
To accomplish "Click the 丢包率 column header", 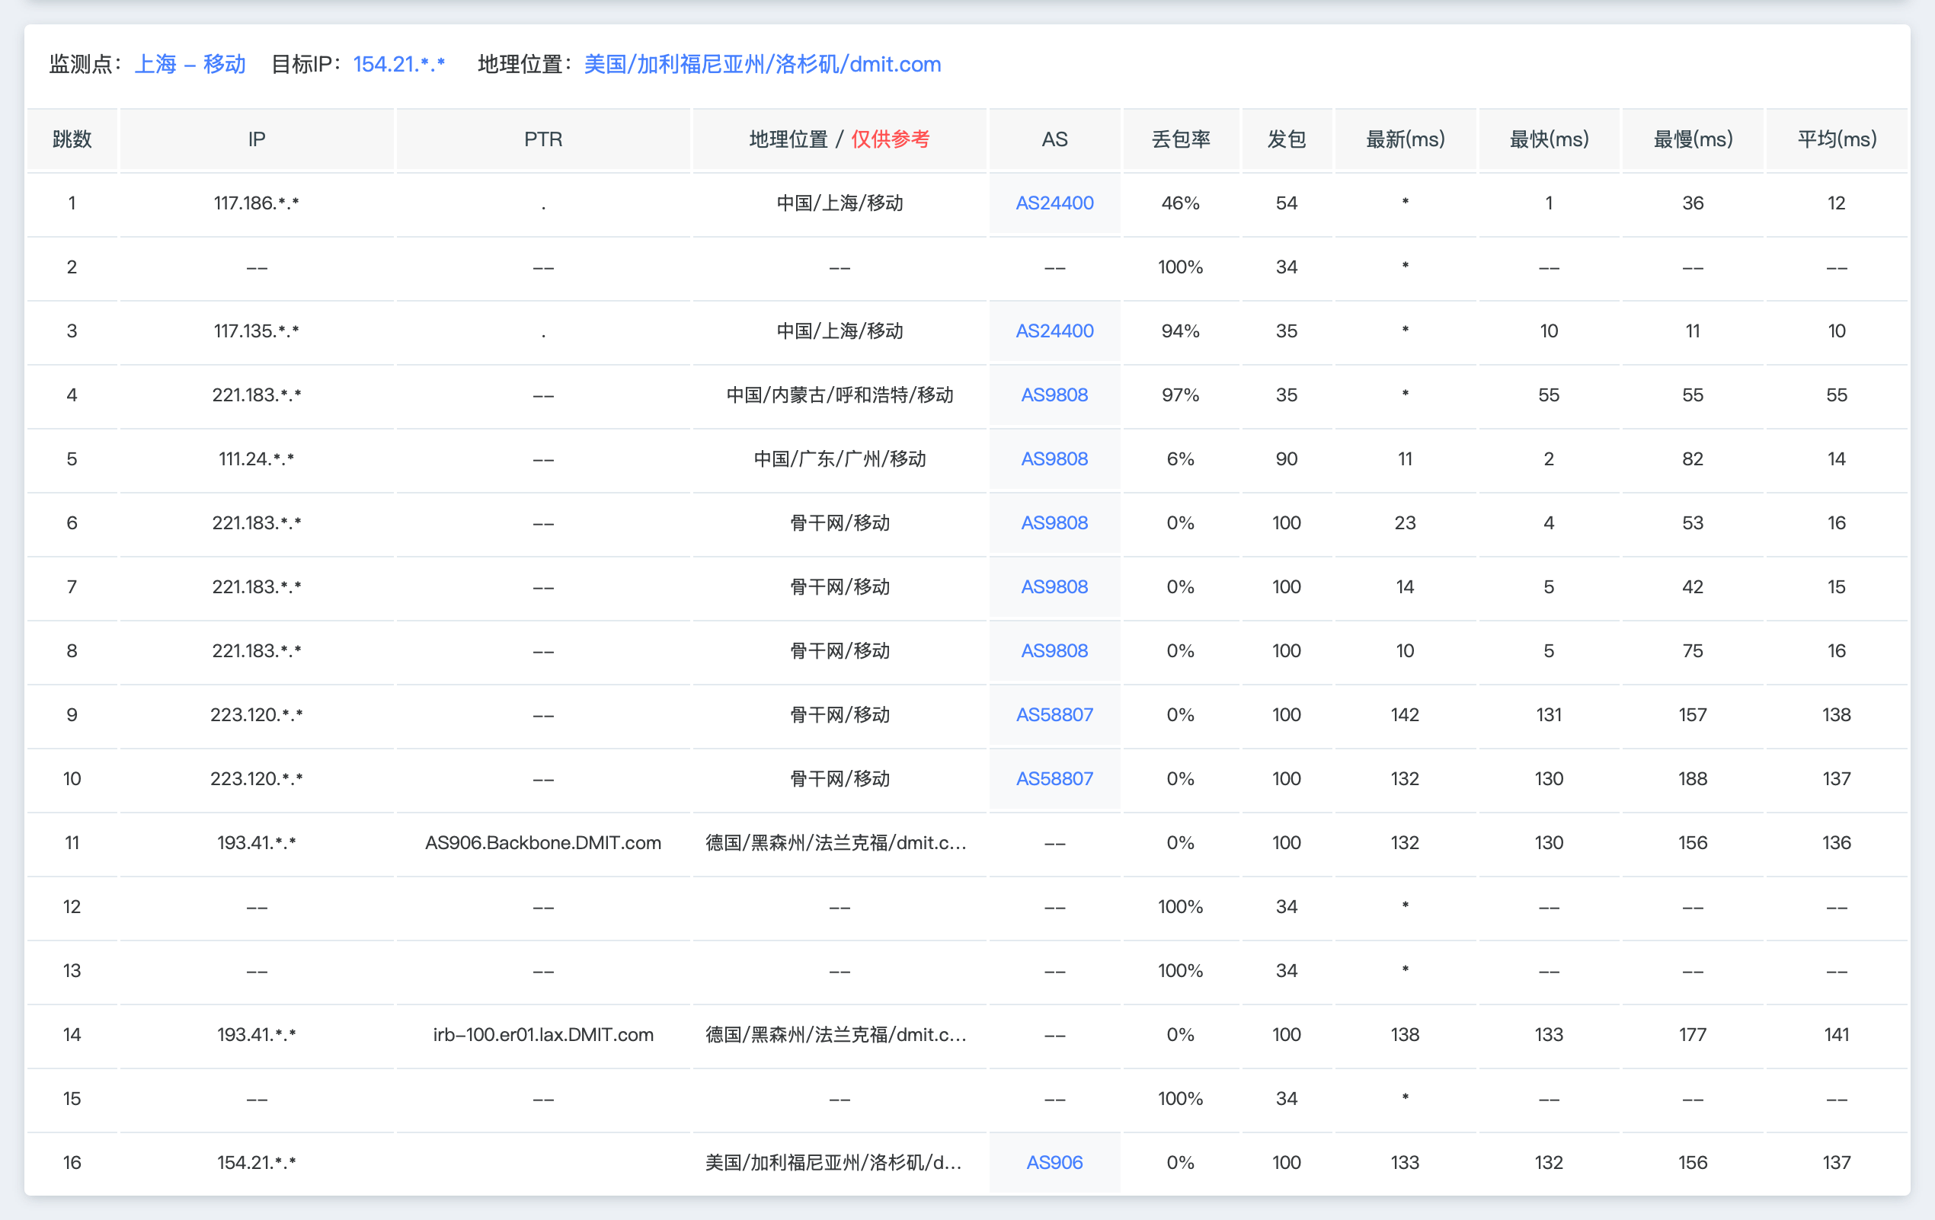I will pos(1179,140).
